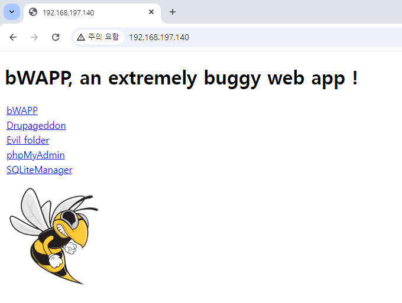Open the SQLiteManager link

(x=40, y=170)
